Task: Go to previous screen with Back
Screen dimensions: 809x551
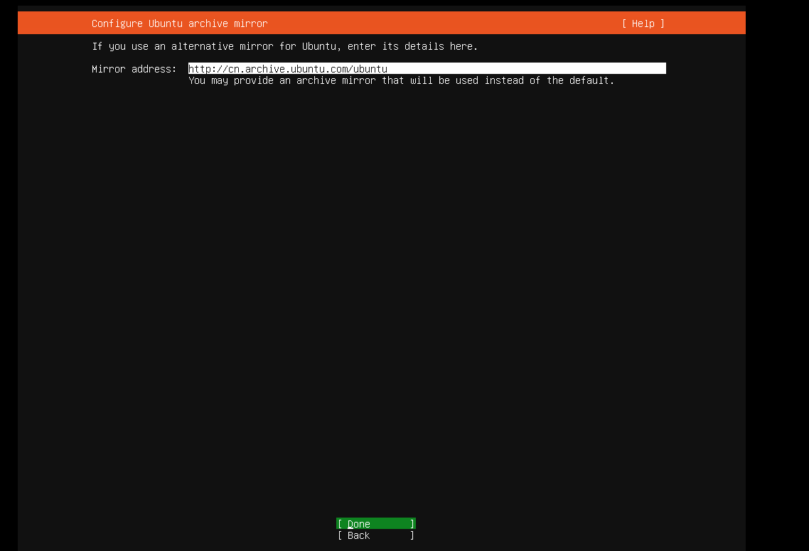Action: click(x=375, y=535)
